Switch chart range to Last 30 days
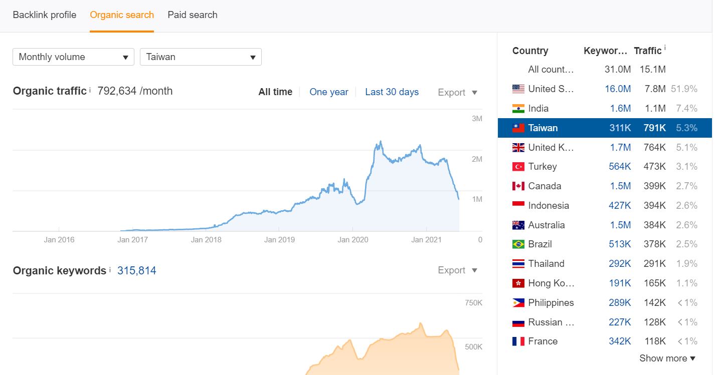The height and width of the screenshot is (375, 716). pyautogui.click(x=392, y=92)
